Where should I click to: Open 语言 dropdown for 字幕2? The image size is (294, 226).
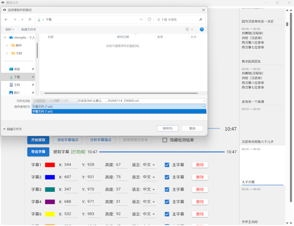(x=149, y=177)
